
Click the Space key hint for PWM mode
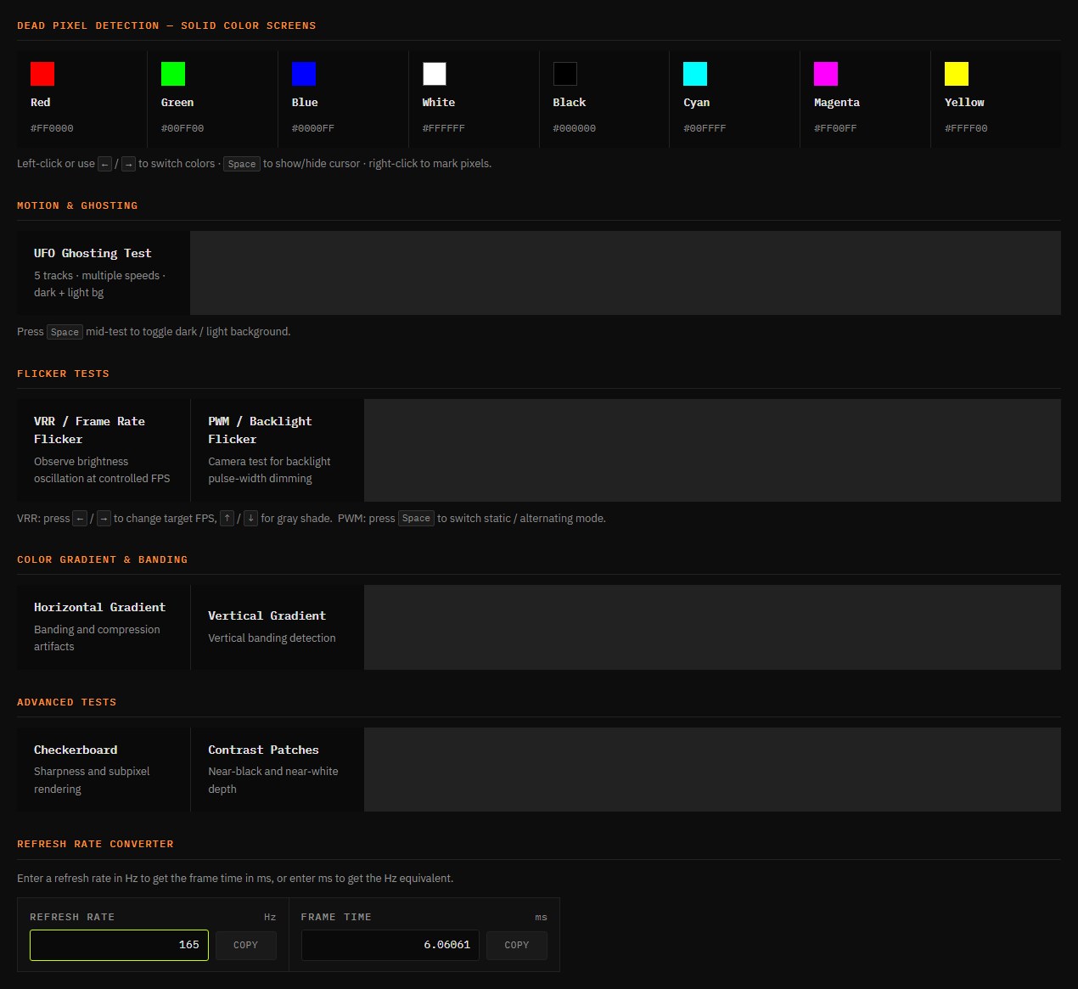pos(416,519)
